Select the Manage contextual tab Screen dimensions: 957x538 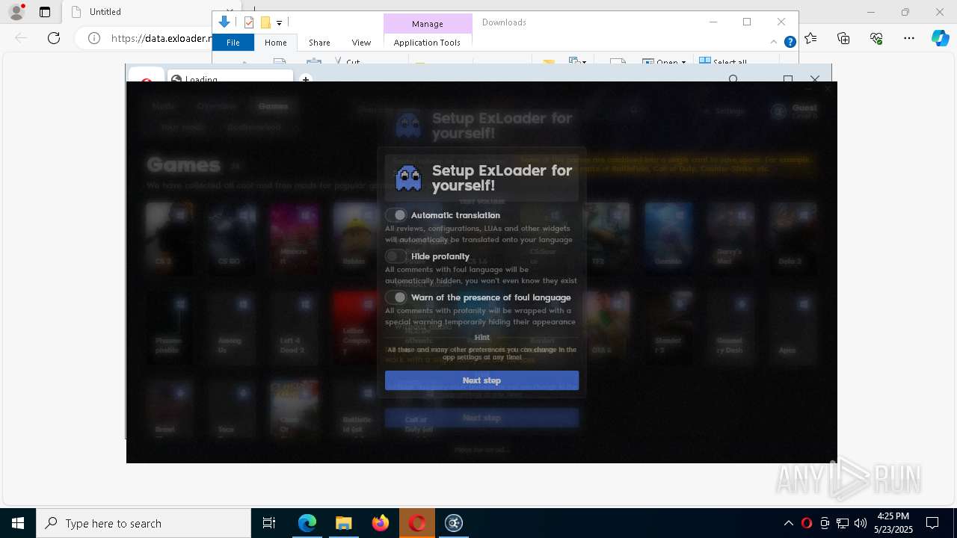coord(428,24)
